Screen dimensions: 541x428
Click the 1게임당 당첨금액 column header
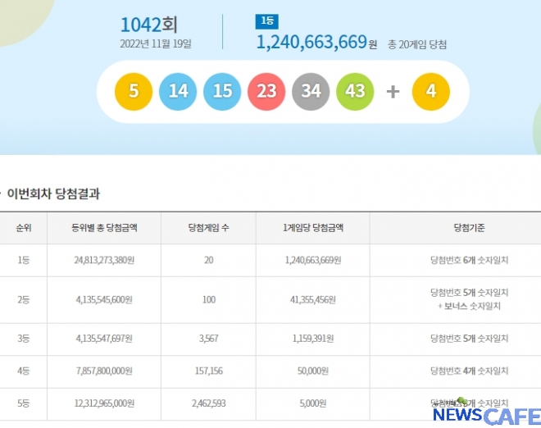click(312, 227)
